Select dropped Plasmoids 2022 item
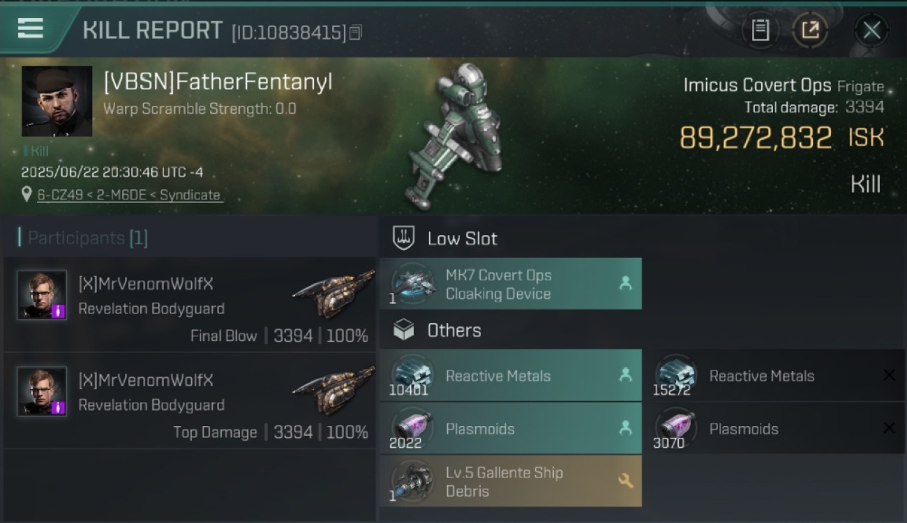The height and width of the screenshot is (523, 907). 511,428
